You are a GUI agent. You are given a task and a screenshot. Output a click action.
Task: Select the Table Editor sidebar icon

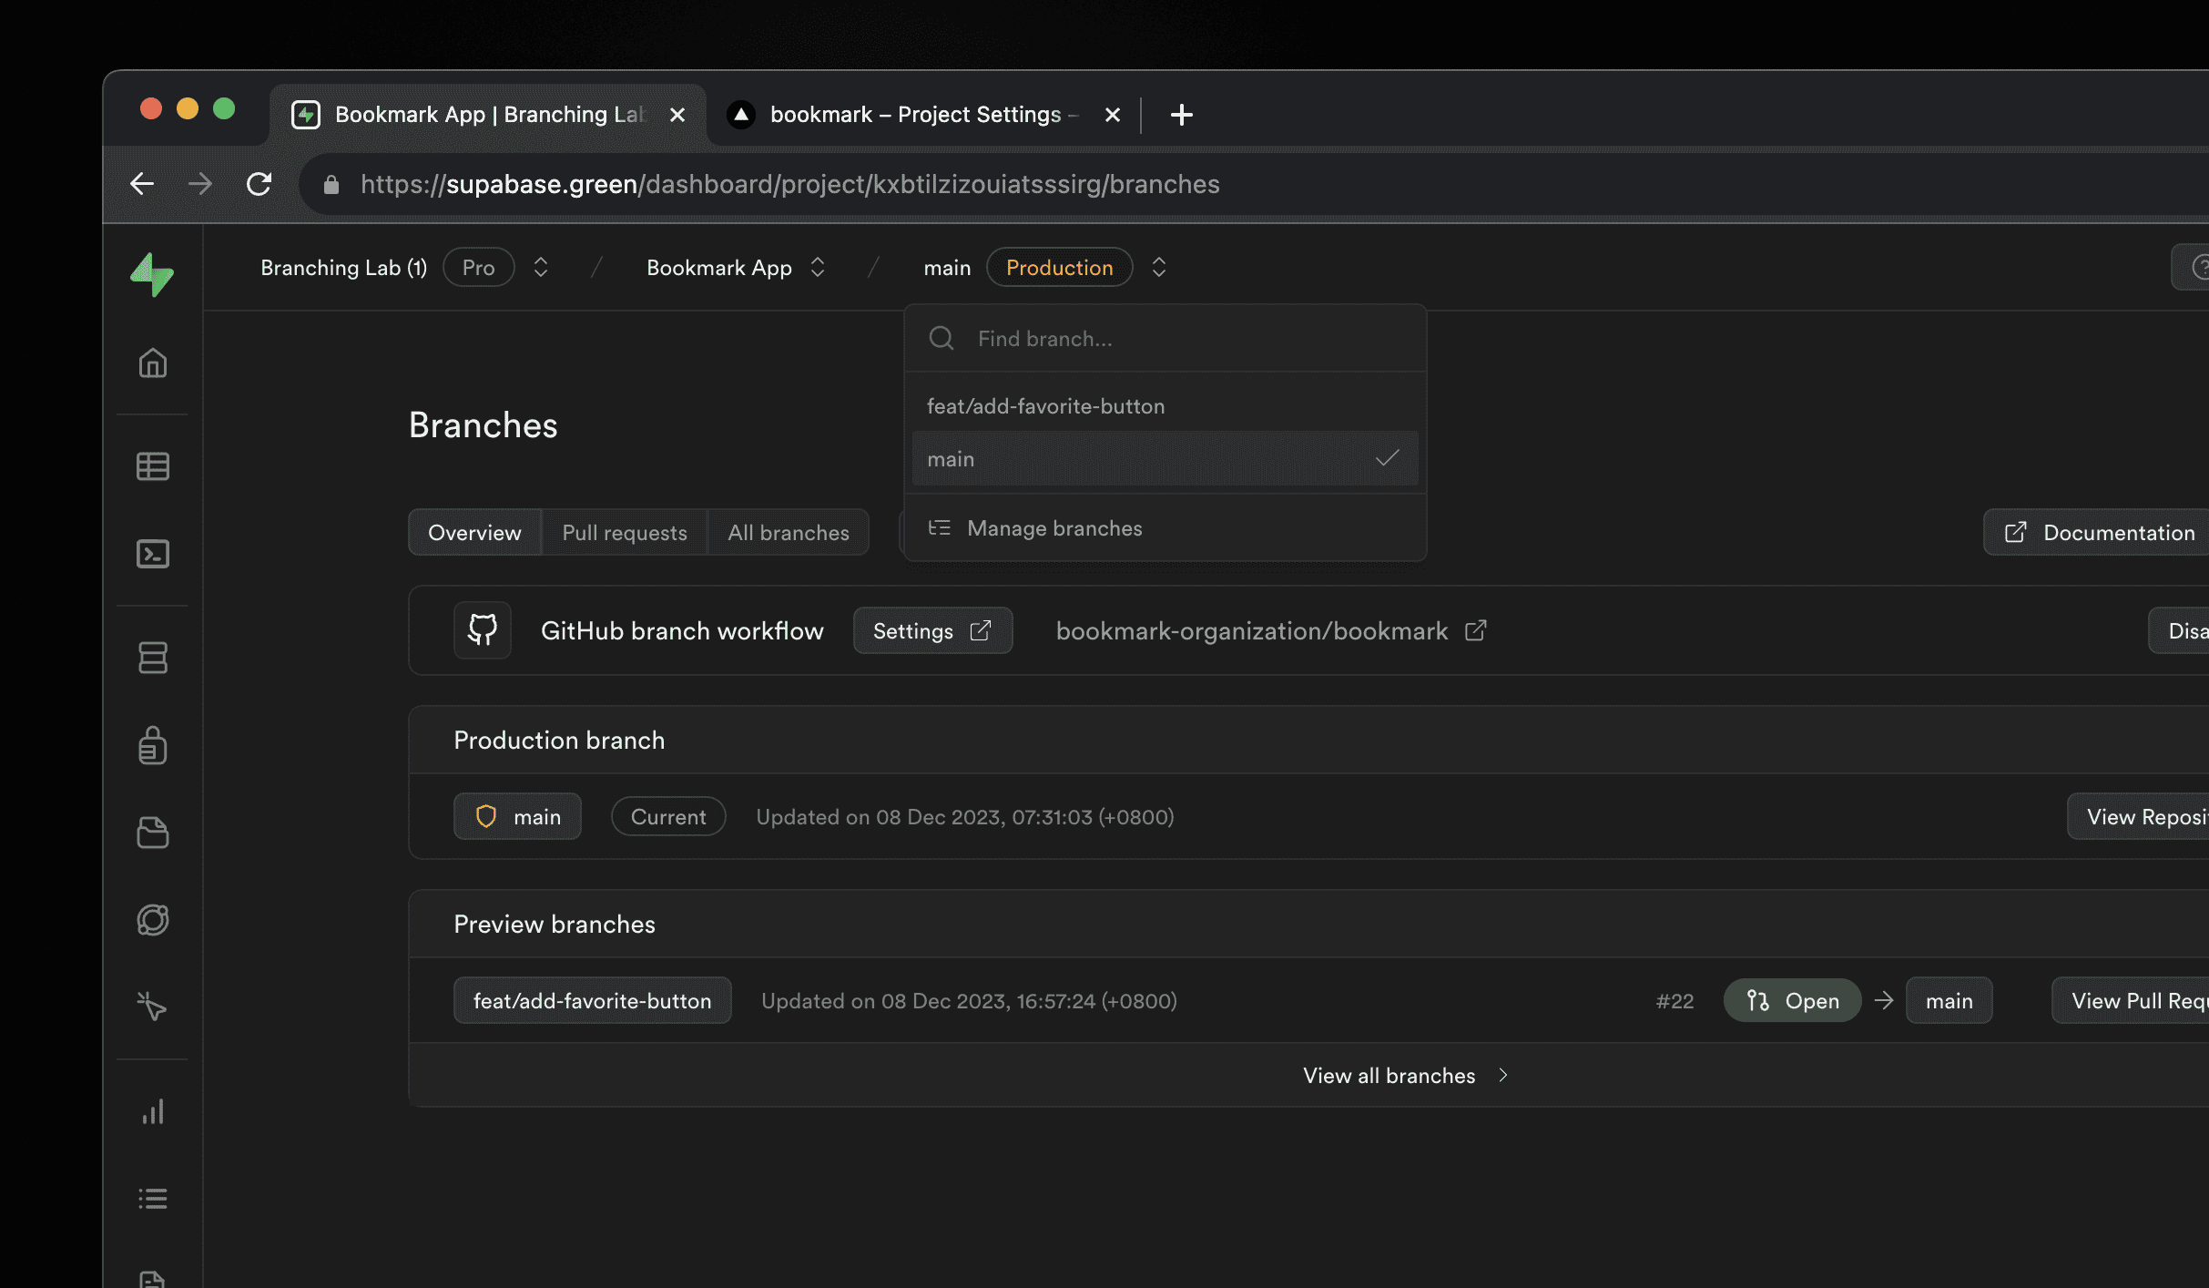pos(153,466)
